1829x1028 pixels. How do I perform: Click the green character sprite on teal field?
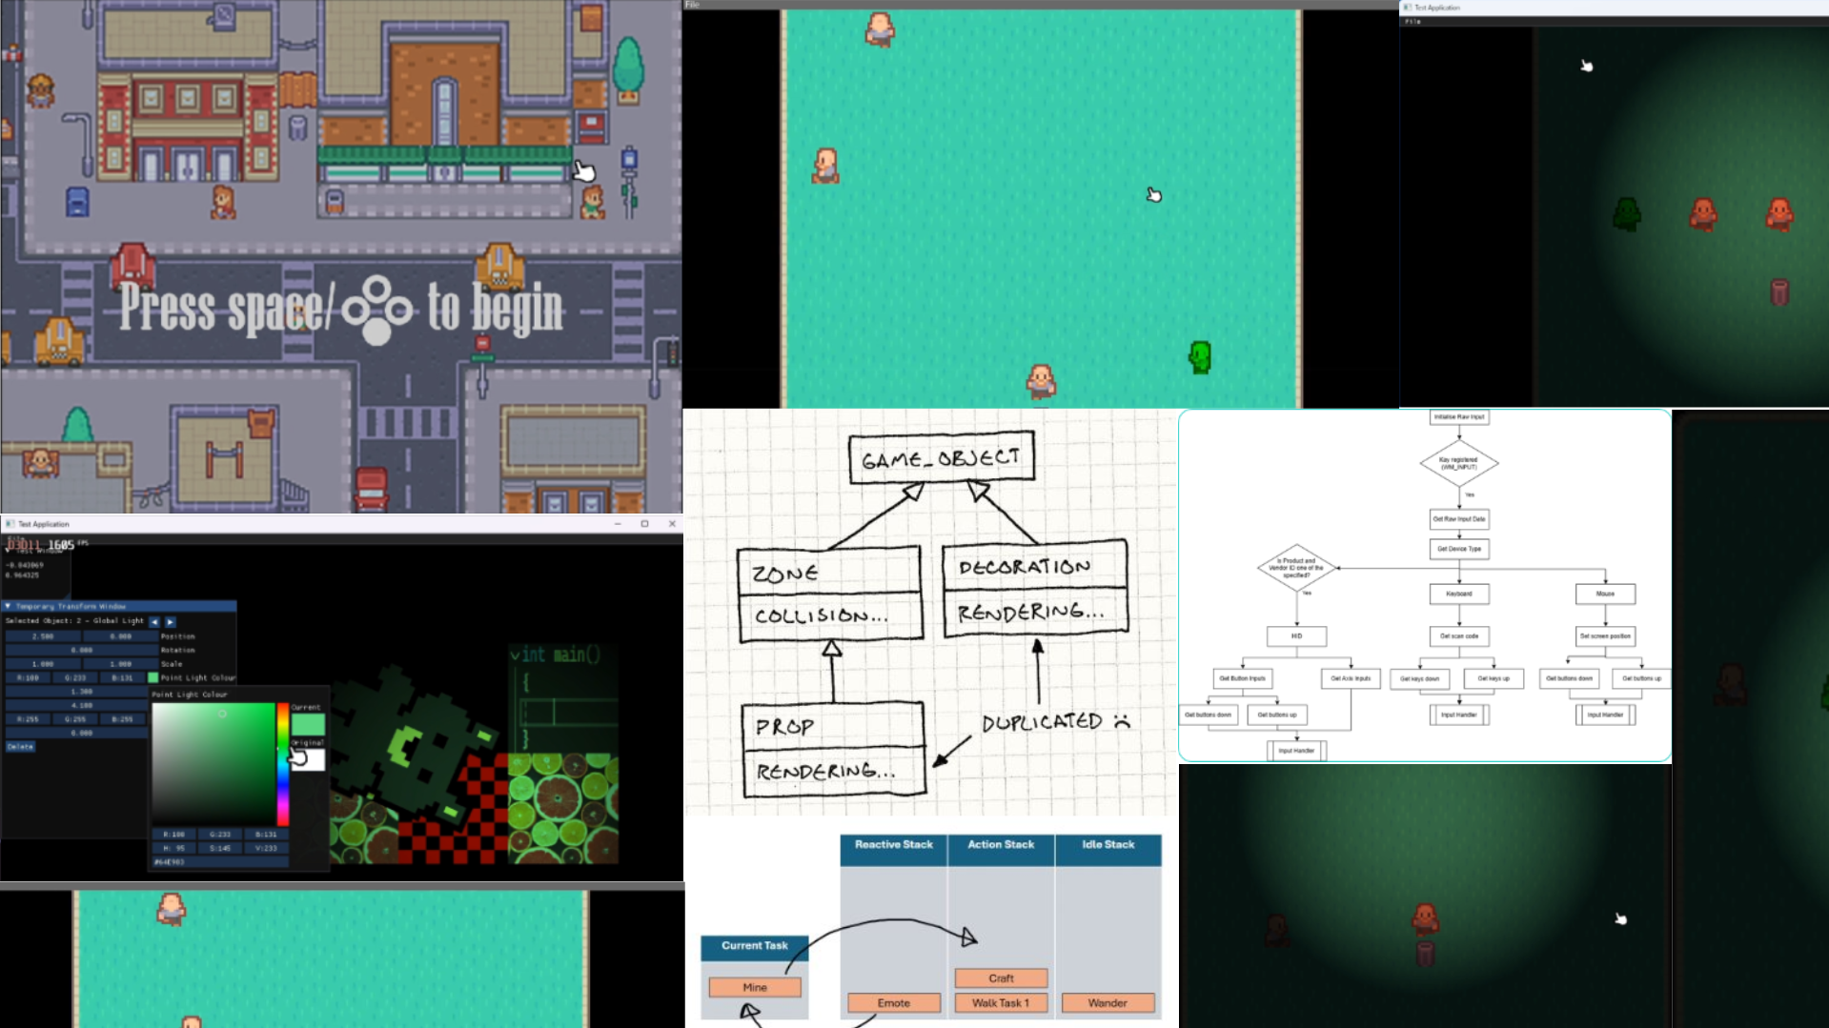pyautogui.click(x=1200, y=357)
